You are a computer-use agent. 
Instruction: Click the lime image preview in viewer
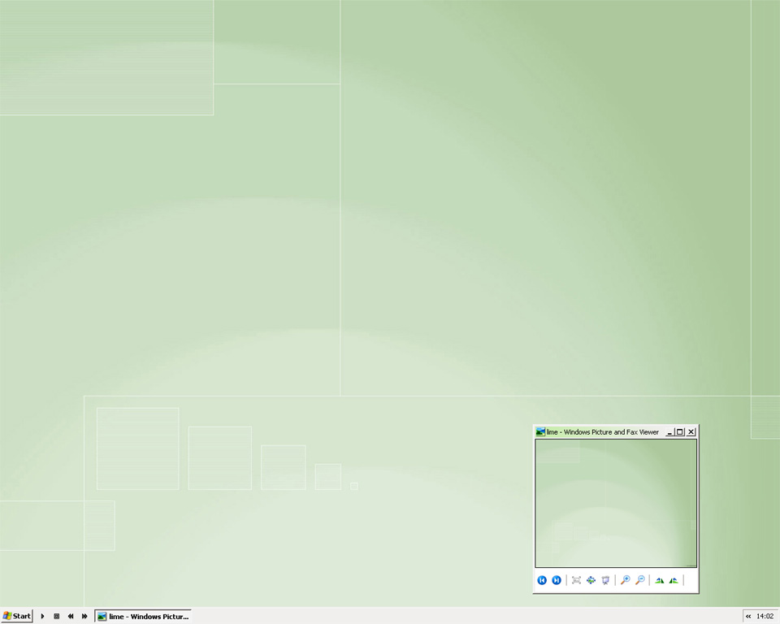(x=616, y=504)
